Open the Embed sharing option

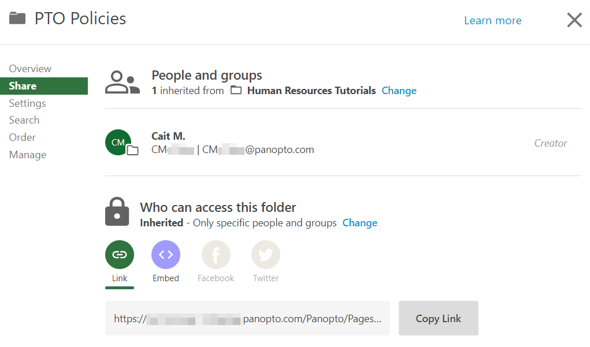(166, 254)
